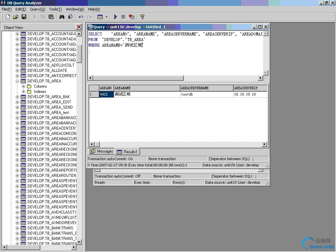
Task: Open the Query menu
Action: click(x=37, y=9)
